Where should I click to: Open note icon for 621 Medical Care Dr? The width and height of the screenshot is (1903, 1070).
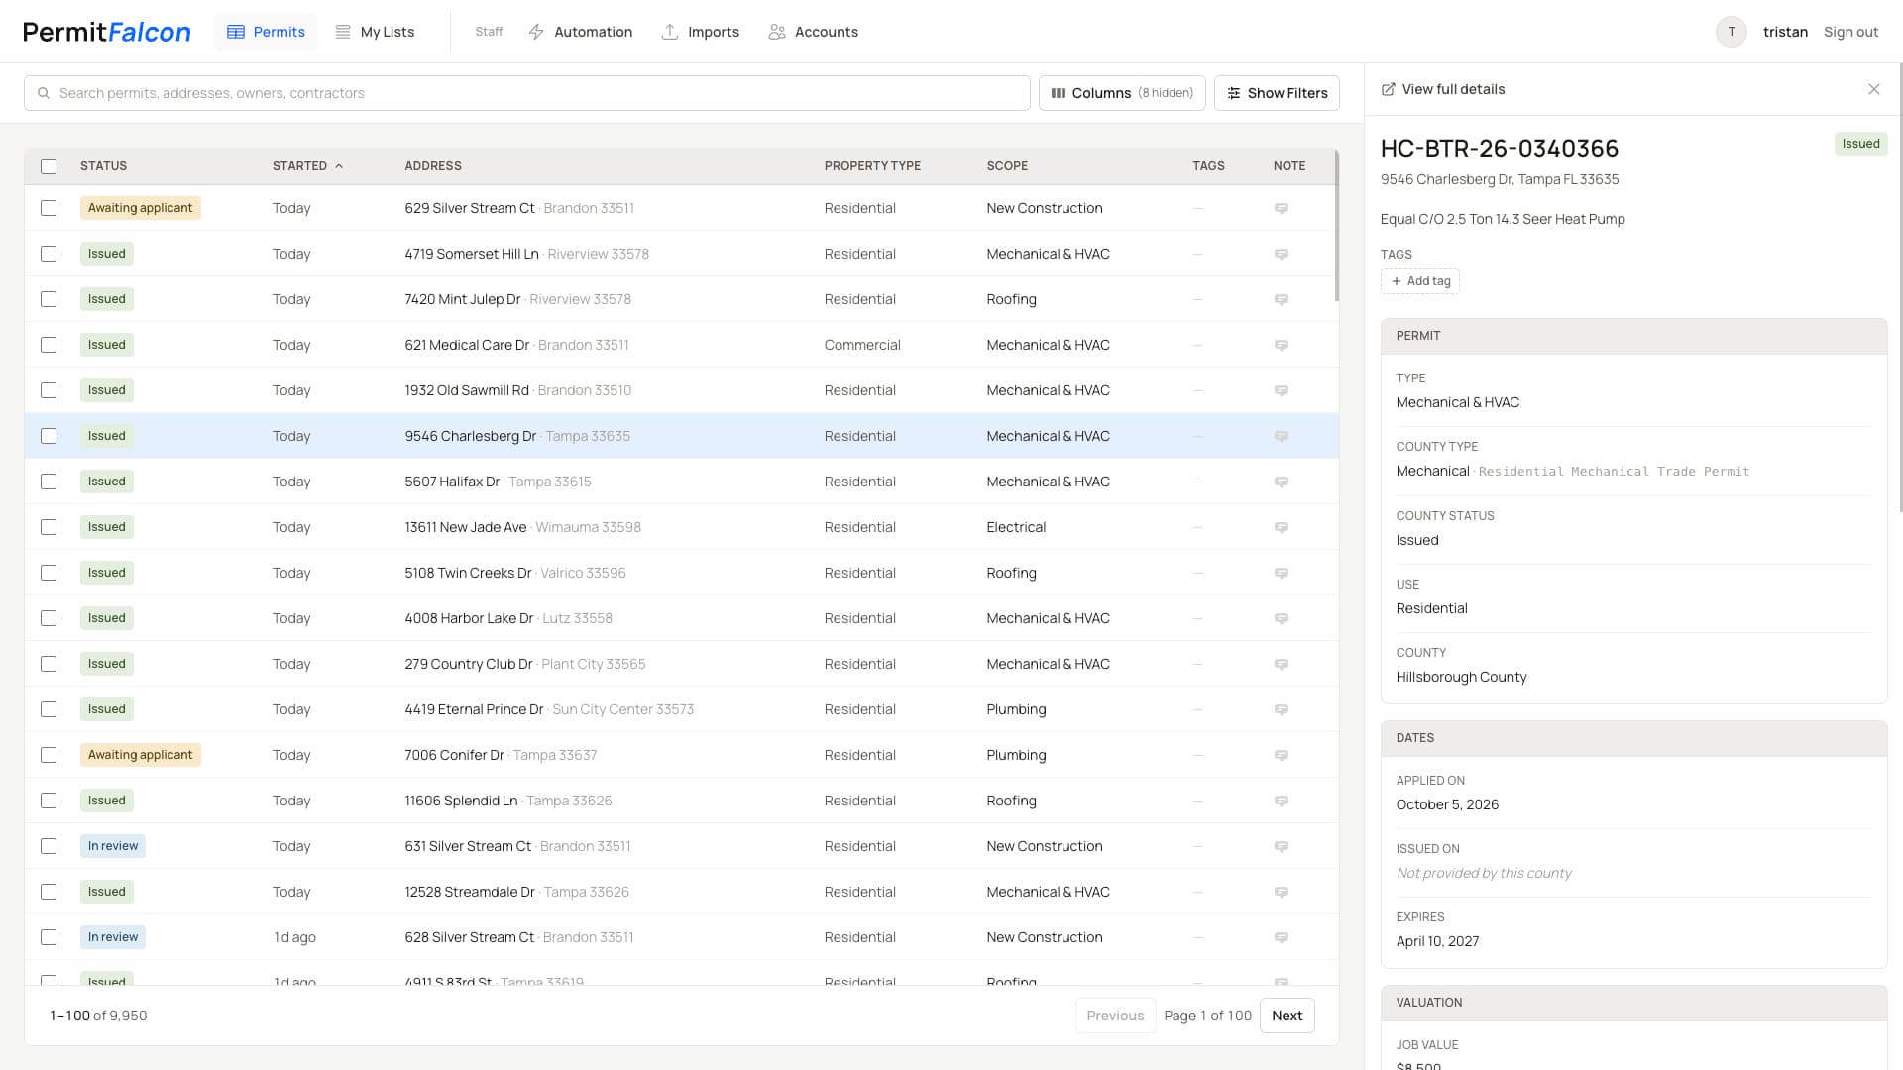pos(1281,345)
